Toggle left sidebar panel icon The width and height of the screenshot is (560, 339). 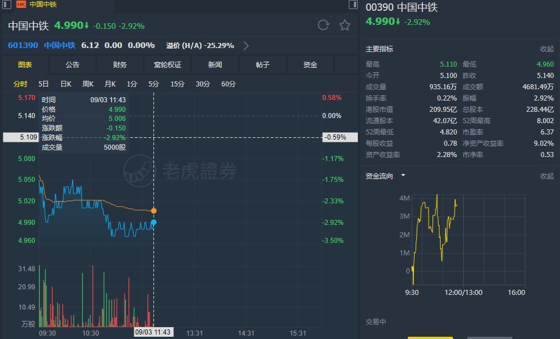pos(7,5)
